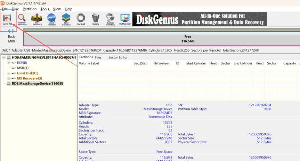Click the File System column header

click(x=161, y=63)
